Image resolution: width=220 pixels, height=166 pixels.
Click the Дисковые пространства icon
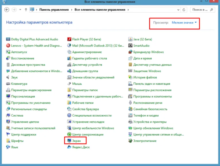point(8,65)
